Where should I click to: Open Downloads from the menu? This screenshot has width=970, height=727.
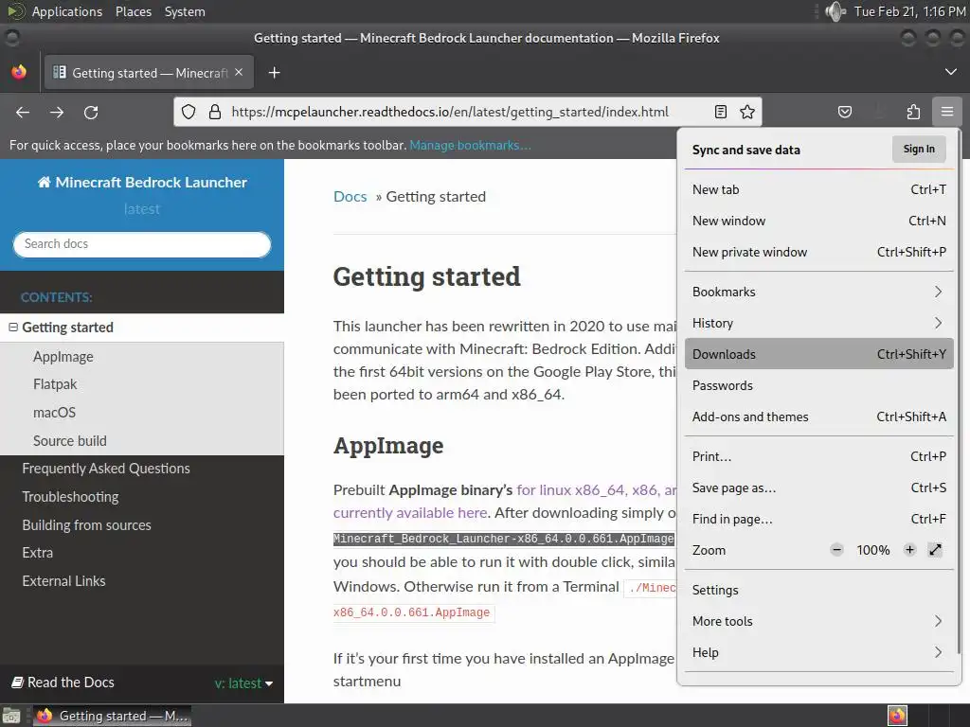(819, 354)
